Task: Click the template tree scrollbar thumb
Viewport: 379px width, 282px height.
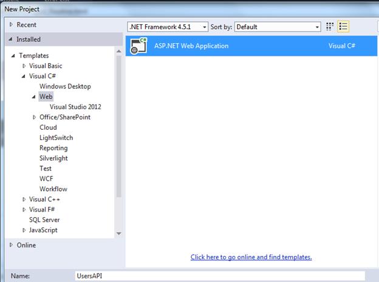Action: pyautogui.click(x=118, y=127)
